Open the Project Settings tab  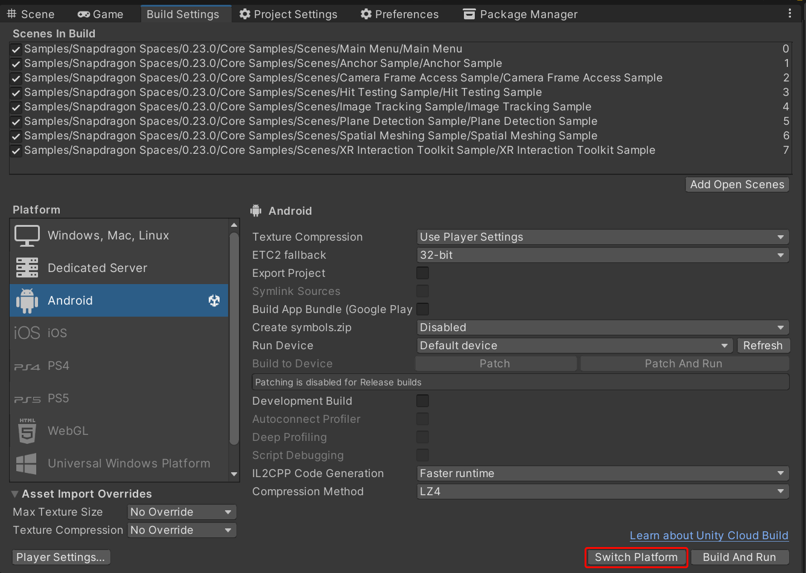tap(288, 14)
